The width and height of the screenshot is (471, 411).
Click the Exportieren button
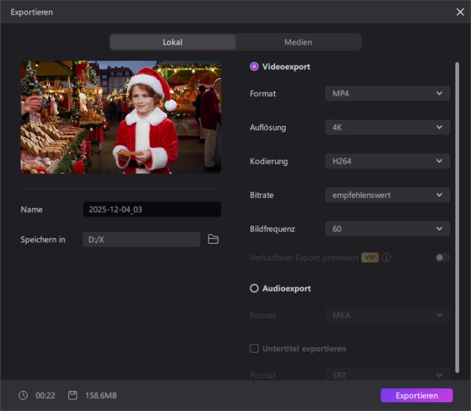click(416, 395)
